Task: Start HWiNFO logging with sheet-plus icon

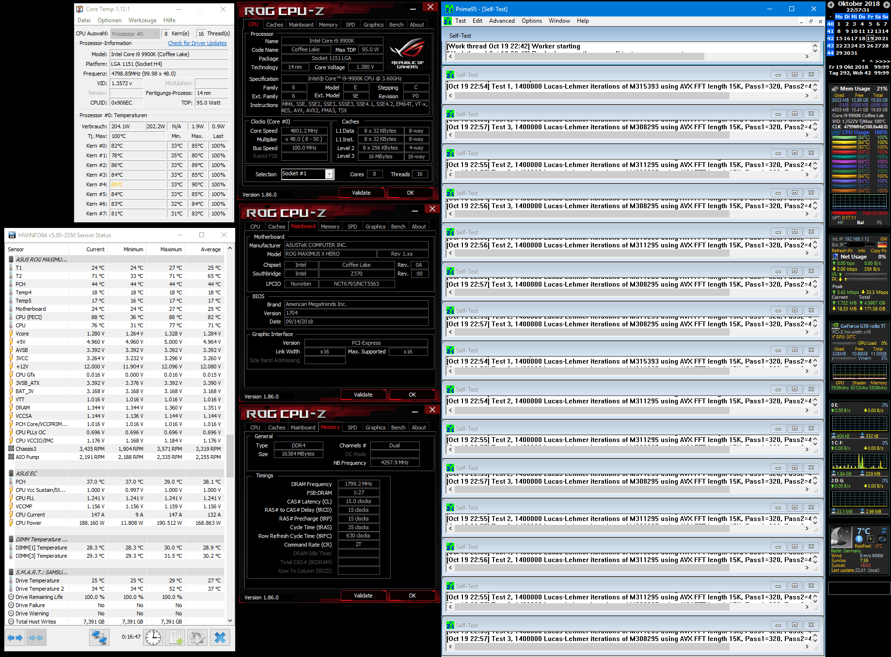Action: point(175,638)
